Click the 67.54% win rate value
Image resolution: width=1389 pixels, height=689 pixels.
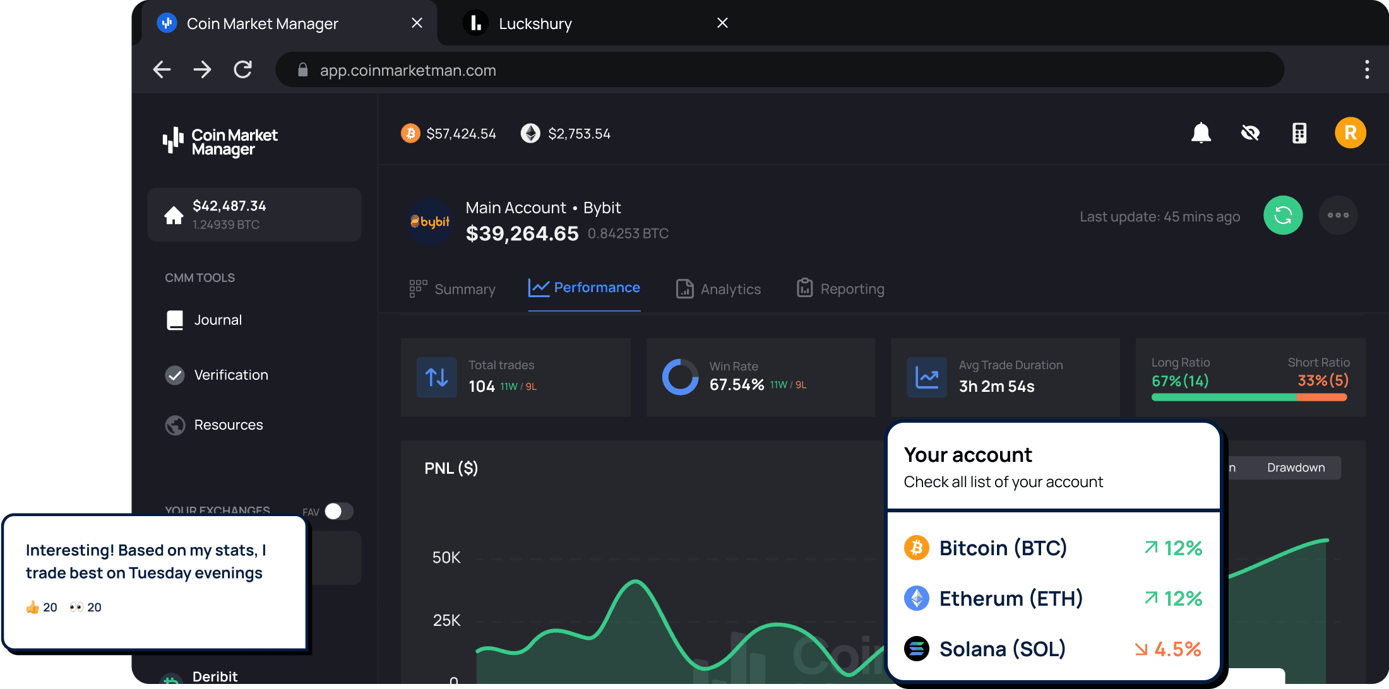tap(737, 384)
